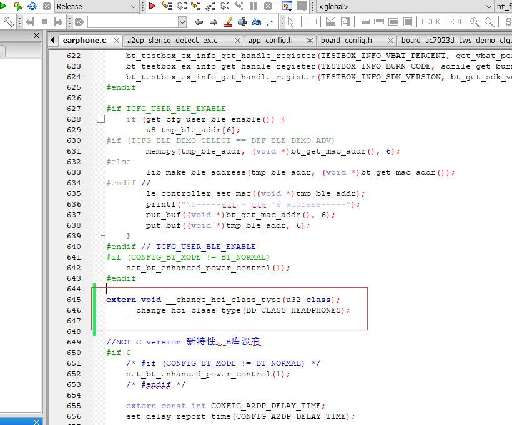Open the Release build target dropdown
This screenshot has height=425, width=512.
coord(96,6)
